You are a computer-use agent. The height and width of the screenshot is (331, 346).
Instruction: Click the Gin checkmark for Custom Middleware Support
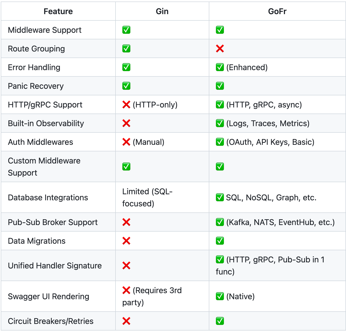[x=126, y=167]
